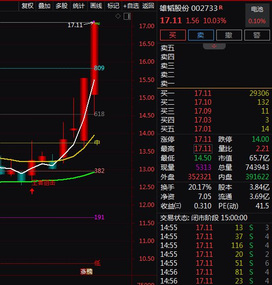Click the 382 Fibonacci level label
The image size is (272, 285).
(100, 171)
